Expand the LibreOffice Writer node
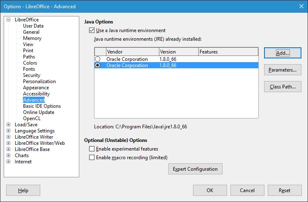The height and width of the screenshot is (202, 308). click(9, 137)
